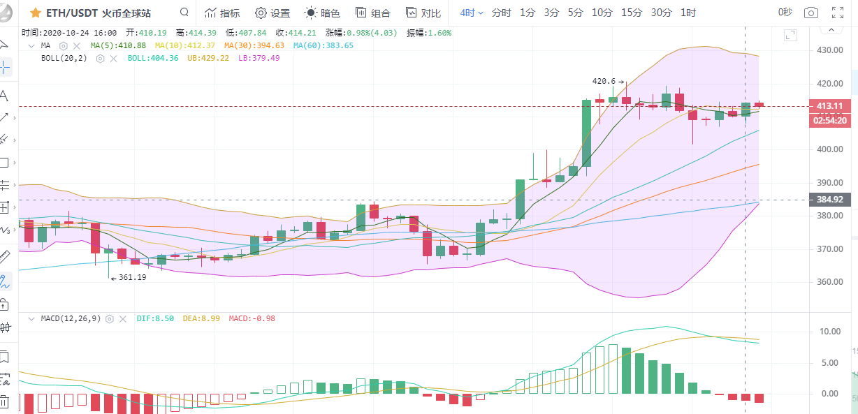Viewport: 858px width, 414px height.
Task: Open MA indicator settings gear
Action: (64, 45)
